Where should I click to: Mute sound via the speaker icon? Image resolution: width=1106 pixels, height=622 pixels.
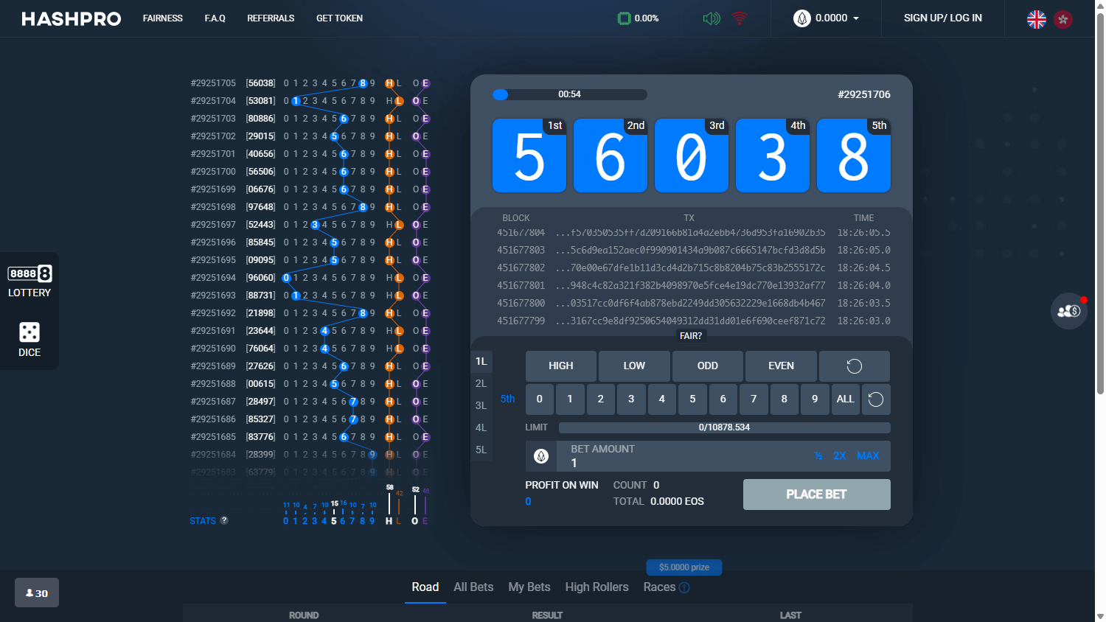coord(710,18)
